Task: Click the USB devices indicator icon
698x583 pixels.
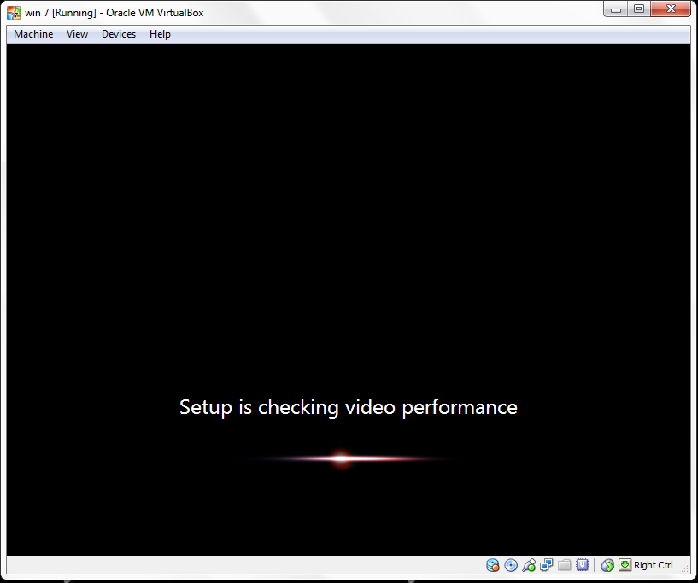Action: (529, 565)
